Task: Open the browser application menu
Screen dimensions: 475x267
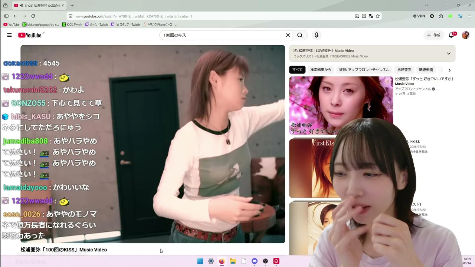Action: pyautogui.click(x=469, y=16)
